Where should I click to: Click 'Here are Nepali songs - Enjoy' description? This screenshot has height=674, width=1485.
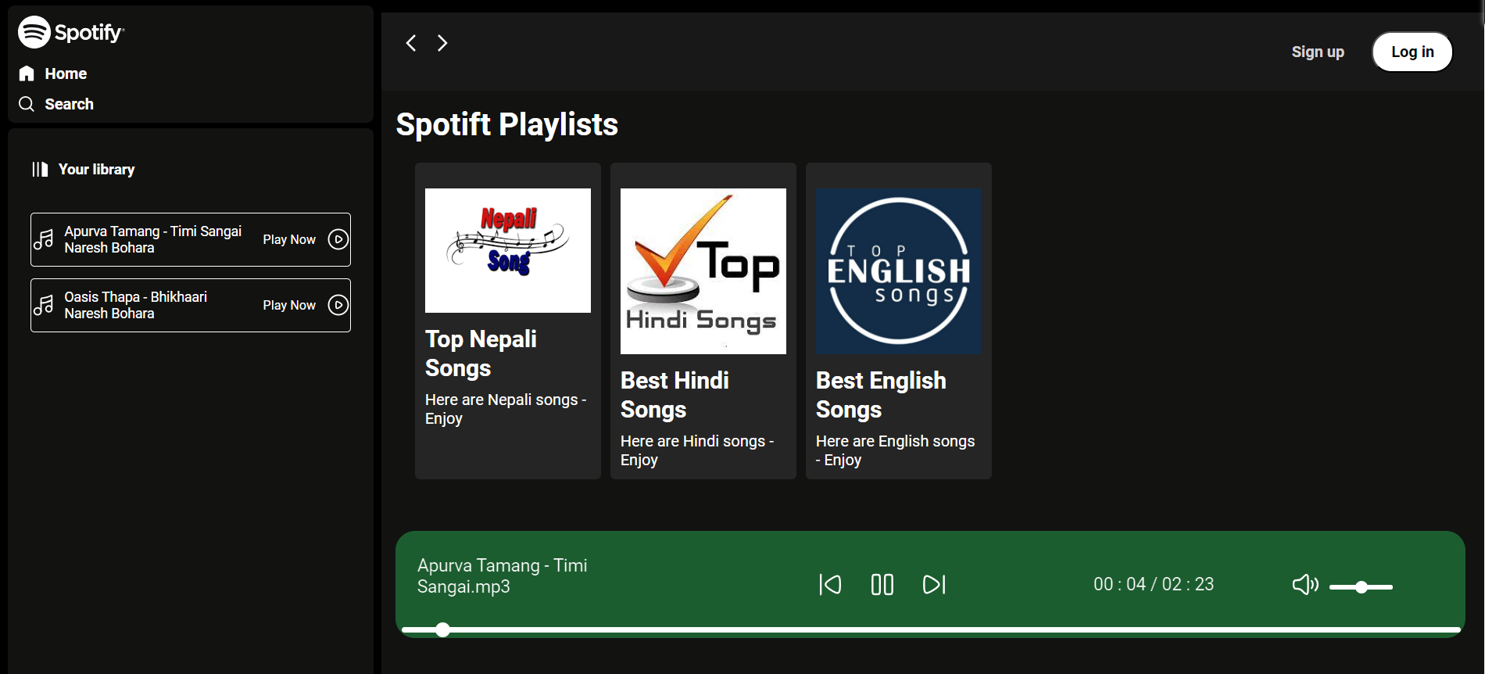click(x=506, y=409)
